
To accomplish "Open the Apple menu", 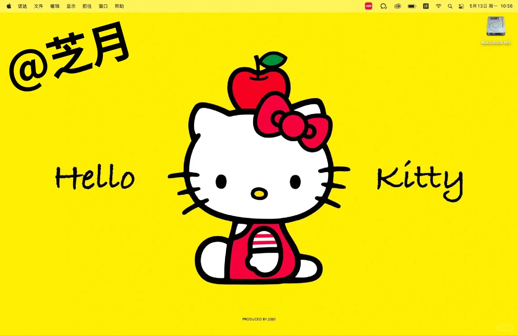I will [9, 6].
